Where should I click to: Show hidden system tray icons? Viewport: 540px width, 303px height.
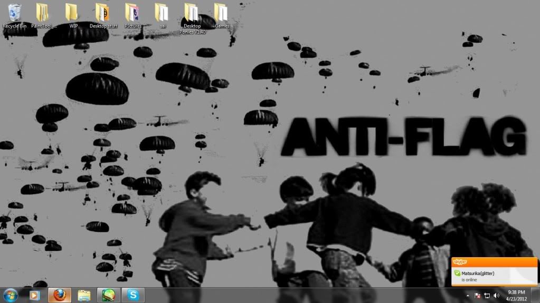tap(468, 296)
